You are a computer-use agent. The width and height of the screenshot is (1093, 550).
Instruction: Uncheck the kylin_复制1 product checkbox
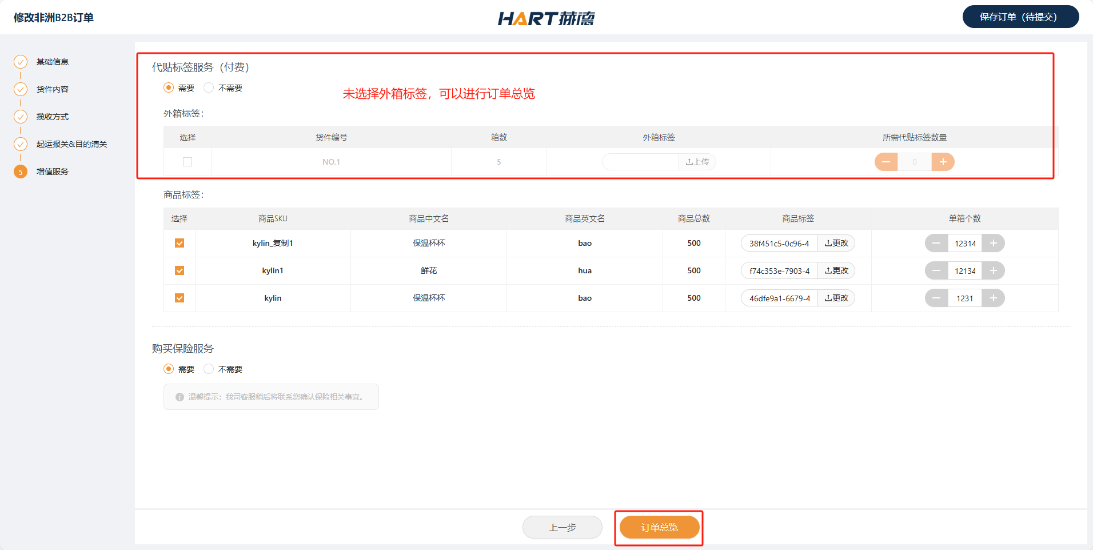point(179,244)
